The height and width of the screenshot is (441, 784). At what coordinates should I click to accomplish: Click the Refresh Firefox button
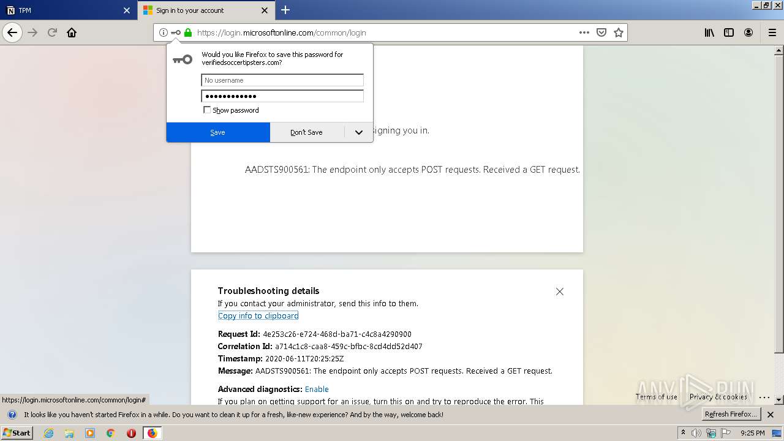[x=731, y=415]
